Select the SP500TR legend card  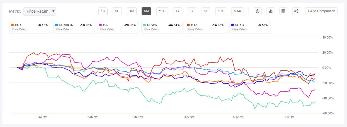coord(73,27)
